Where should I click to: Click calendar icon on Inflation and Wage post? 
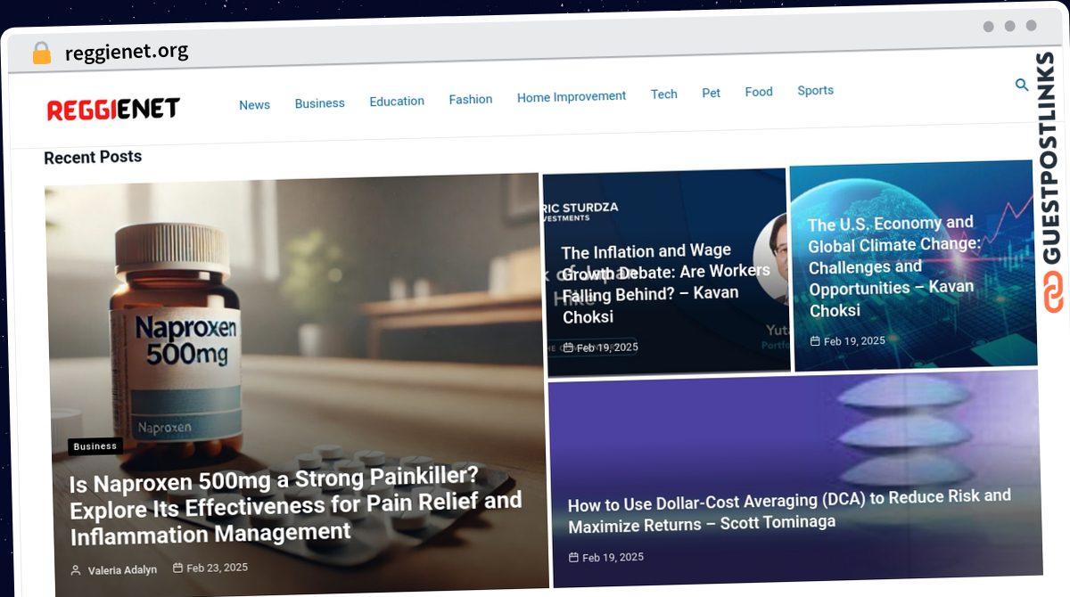(x=569, y=348)
